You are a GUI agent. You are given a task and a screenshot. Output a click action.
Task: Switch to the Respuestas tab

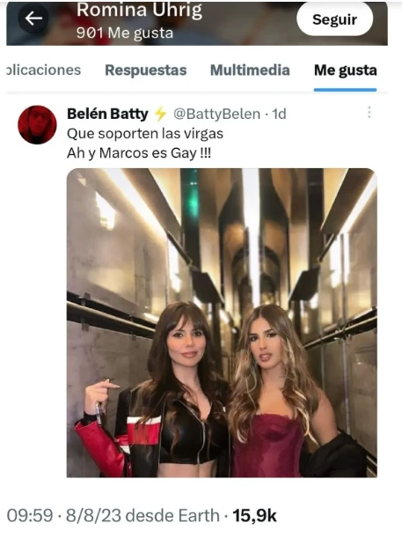point(146,70)
